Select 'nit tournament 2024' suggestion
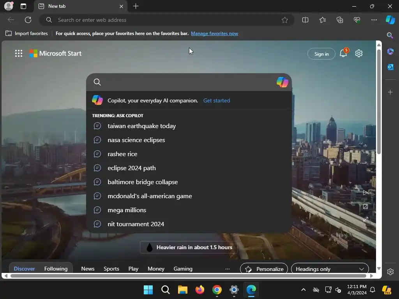This screenshot has width=399, height=299. coord(189,224)
